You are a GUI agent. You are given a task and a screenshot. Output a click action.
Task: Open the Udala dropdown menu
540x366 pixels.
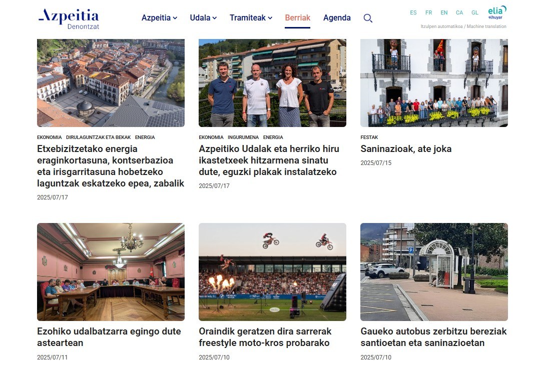point(203,17)
